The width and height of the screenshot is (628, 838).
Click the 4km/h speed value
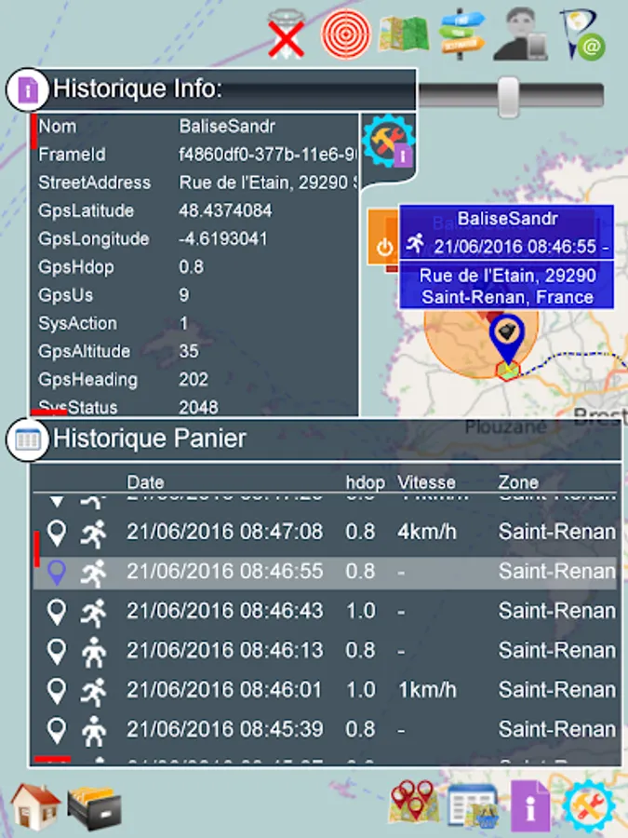click(427, 532)
